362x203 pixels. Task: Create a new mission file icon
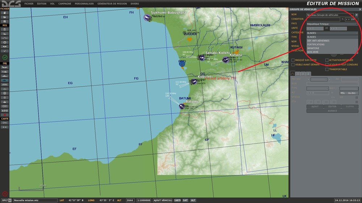click(5, 13)
